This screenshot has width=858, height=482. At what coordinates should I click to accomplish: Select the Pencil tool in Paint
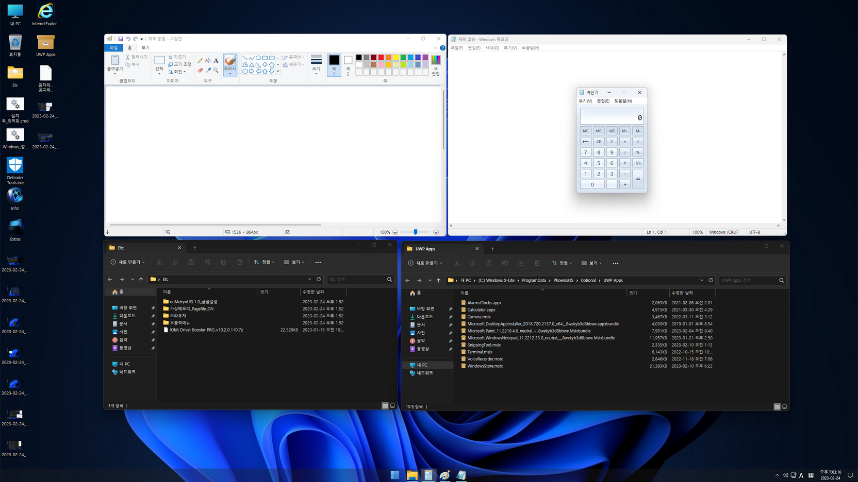pos(200,61)
